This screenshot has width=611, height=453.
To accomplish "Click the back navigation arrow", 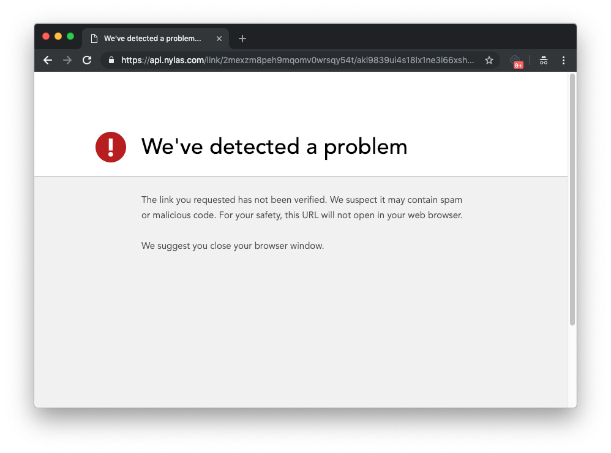I will tap(47, 60).
